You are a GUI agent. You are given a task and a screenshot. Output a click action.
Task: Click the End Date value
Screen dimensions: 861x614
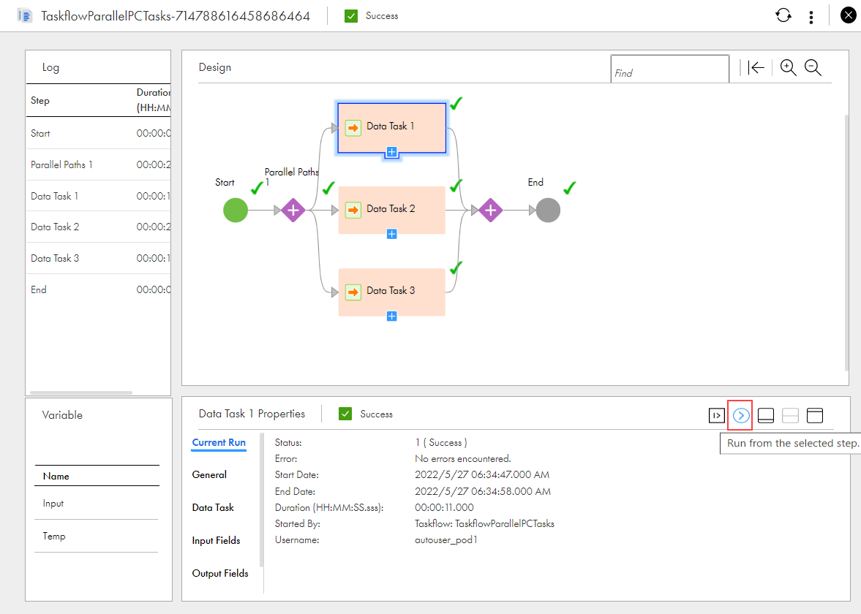click(x=483, y=491)
